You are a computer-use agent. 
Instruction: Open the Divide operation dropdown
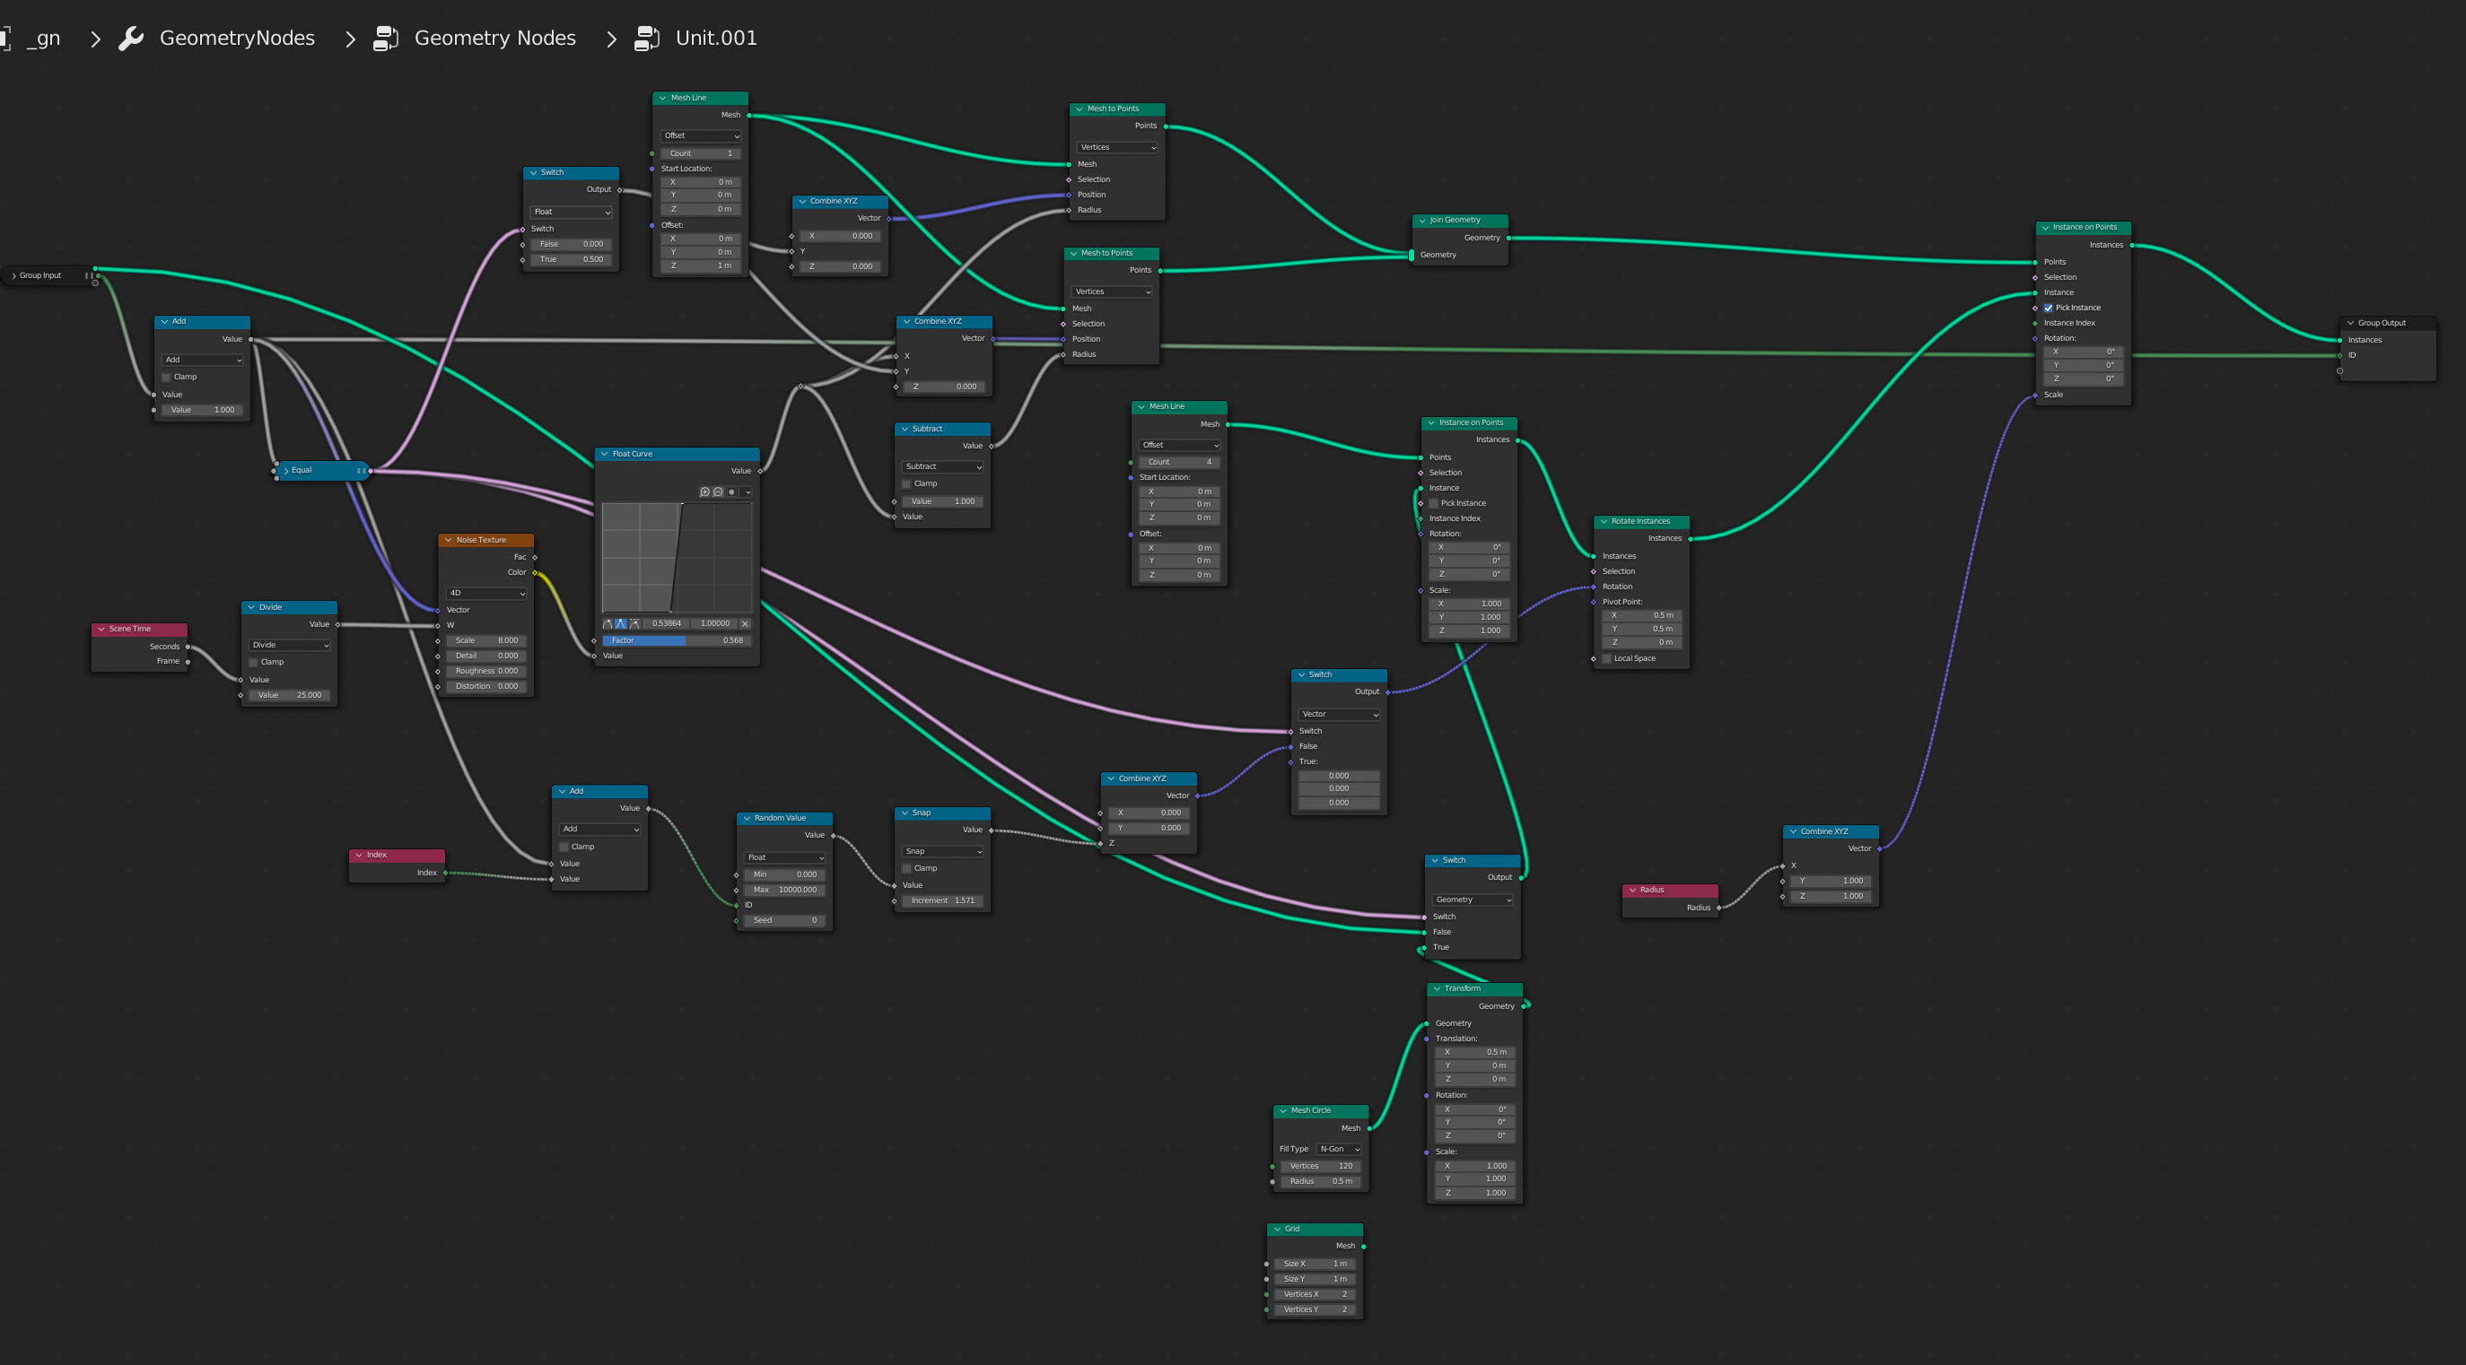pyautogui.click(x=290, y=645)
